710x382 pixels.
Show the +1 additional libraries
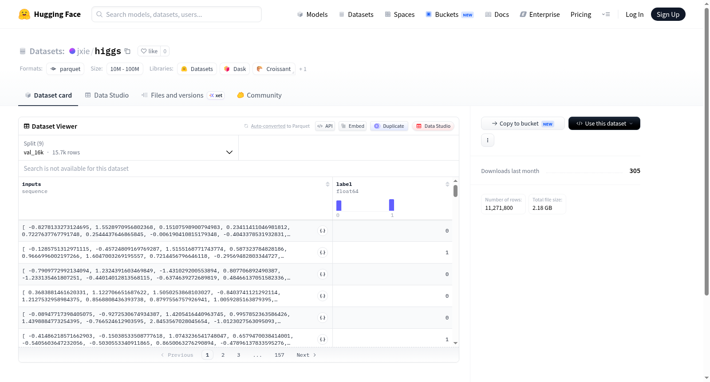(x=303, y=69)
